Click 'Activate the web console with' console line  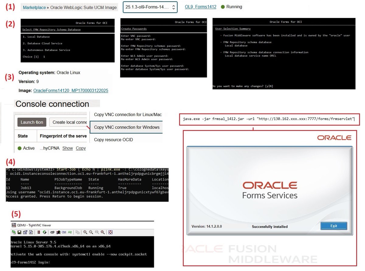click(78, 254)
